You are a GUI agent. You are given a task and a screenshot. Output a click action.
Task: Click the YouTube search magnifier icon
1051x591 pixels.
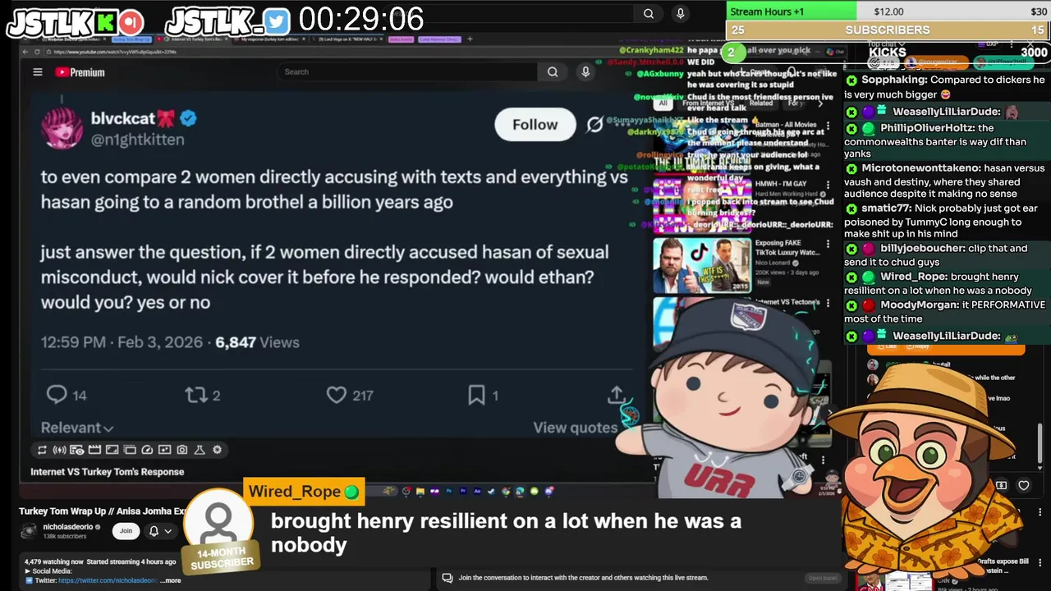coord(553,71)
